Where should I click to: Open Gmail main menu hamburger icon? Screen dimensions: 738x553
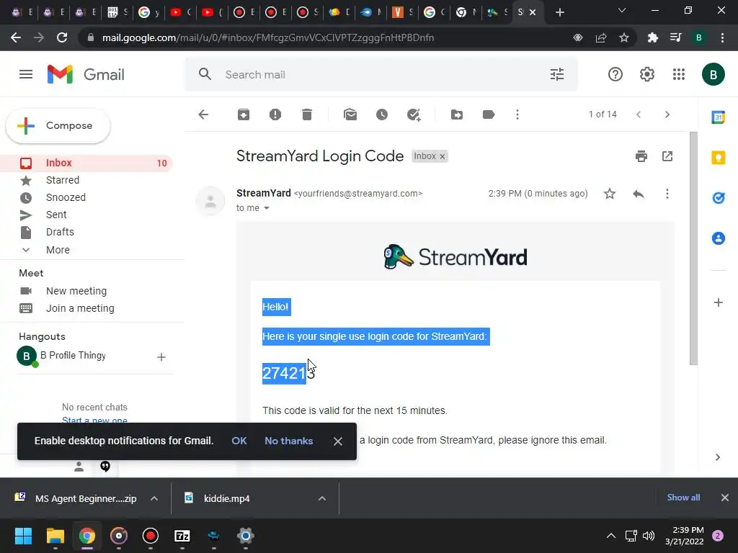[x=26, y=74]
